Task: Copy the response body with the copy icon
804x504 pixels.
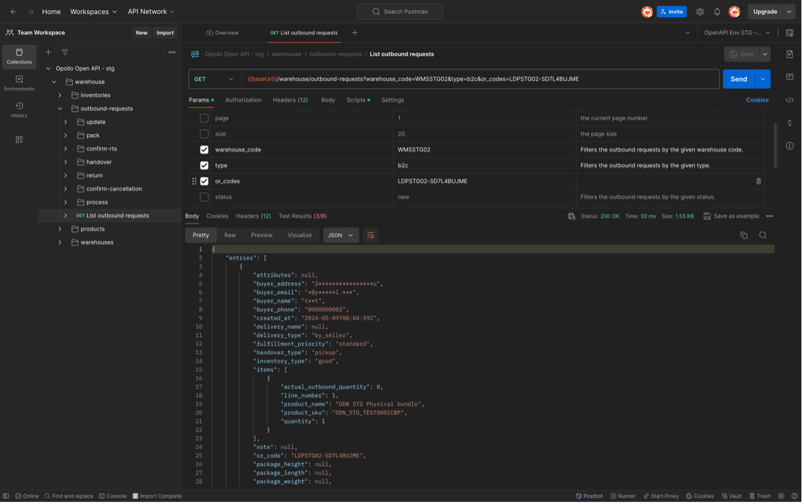Action: pyautogui.click(x=746, y=236)
